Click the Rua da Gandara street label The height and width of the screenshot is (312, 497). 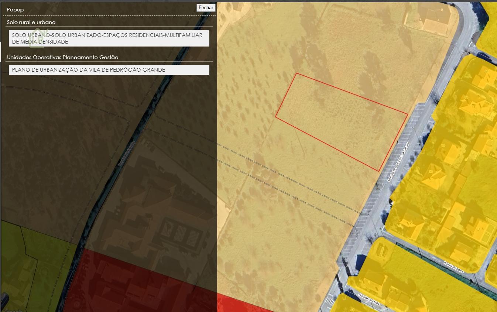(x=453, y=267)
